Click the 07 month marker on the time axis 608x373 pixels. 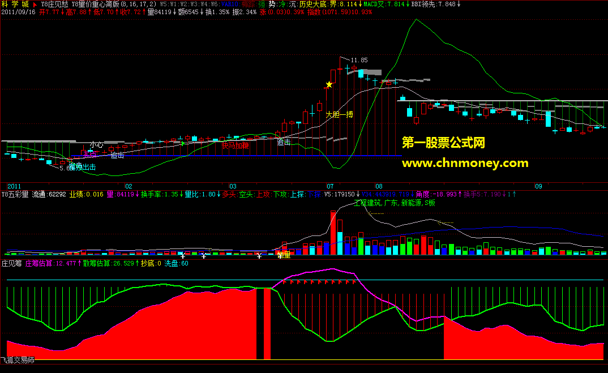pos(330,187)
